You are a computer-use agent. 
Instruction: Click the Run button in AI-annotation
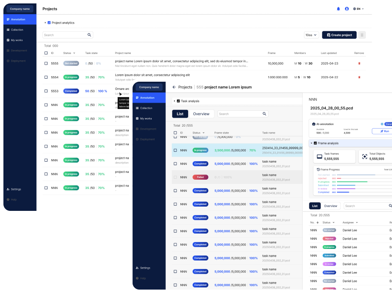tap(382, 131)
